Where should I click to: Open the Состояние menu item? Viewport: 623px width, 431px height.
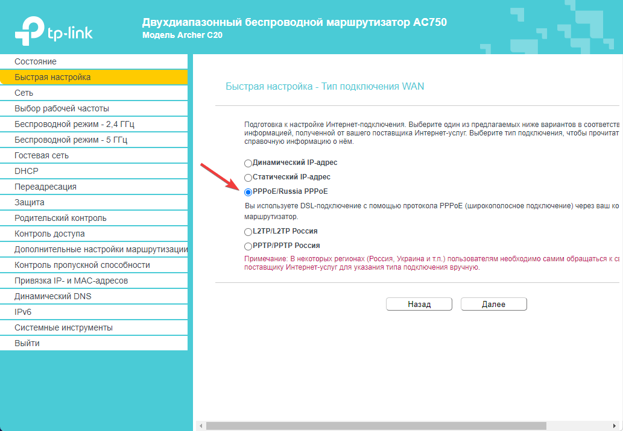pos(36,61)
